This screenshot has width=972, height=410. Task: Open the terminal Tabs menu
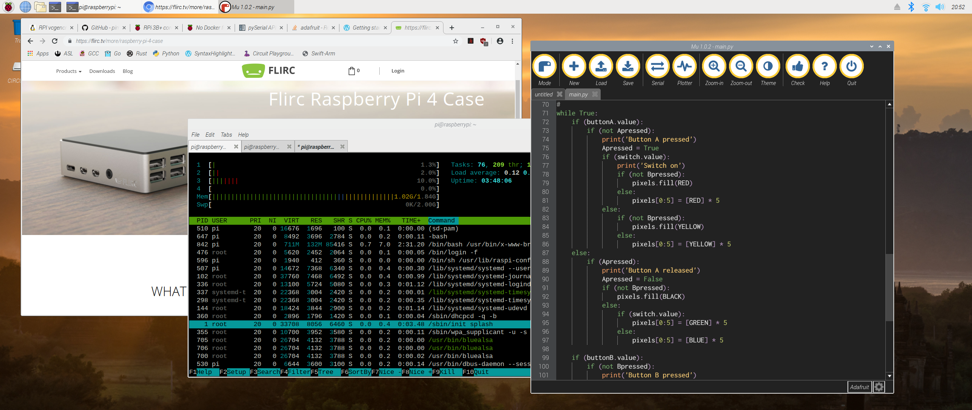226,135
